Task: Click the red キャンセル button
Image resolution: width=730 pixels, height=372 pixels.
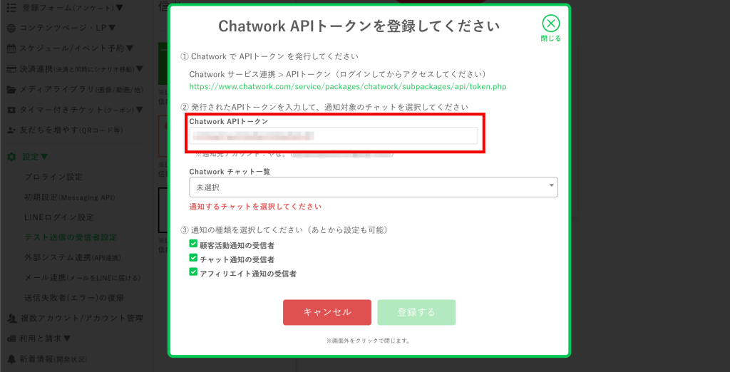Action: coord(327,312)
